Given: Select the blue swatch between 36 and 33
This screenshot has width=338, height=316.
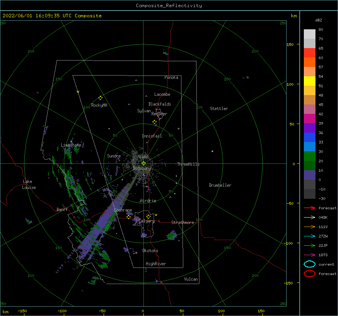Looking at the screenshot, I should pos(309,137).
